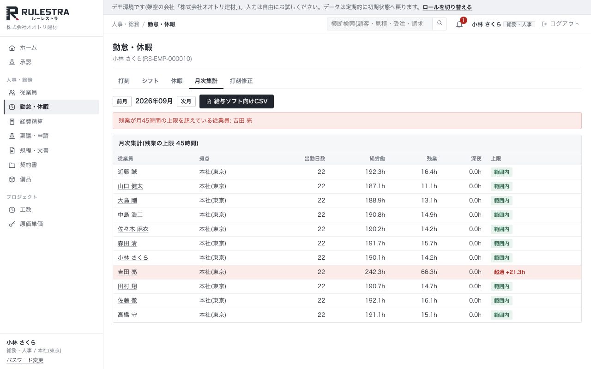Click the ログアウト text

coord(565,24)
